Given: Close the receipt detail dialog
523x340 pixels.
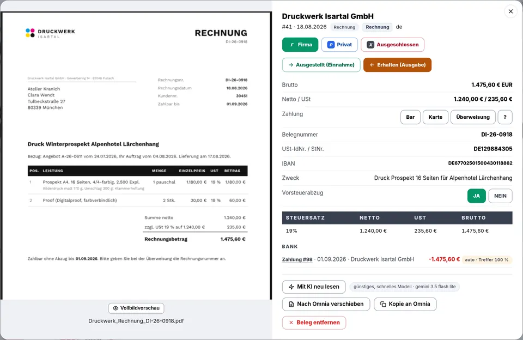Looking at the screenshot, I should (510, 11).
